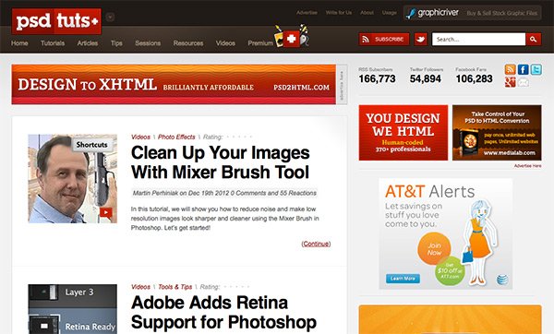
Task: Click the Join Now orange circle in AT&T ad
Action: [x=434, y=249]
